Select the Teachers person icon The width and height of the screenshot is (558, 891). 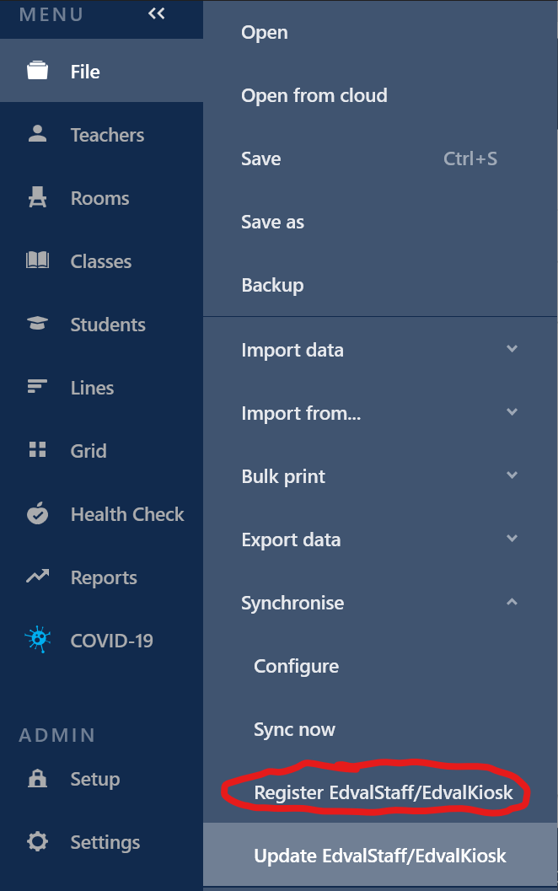pos(38,134)
